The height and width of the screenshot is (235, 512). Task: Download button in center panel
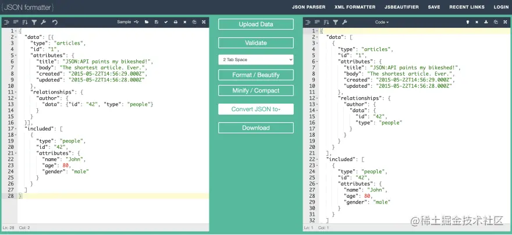[256, 127]
